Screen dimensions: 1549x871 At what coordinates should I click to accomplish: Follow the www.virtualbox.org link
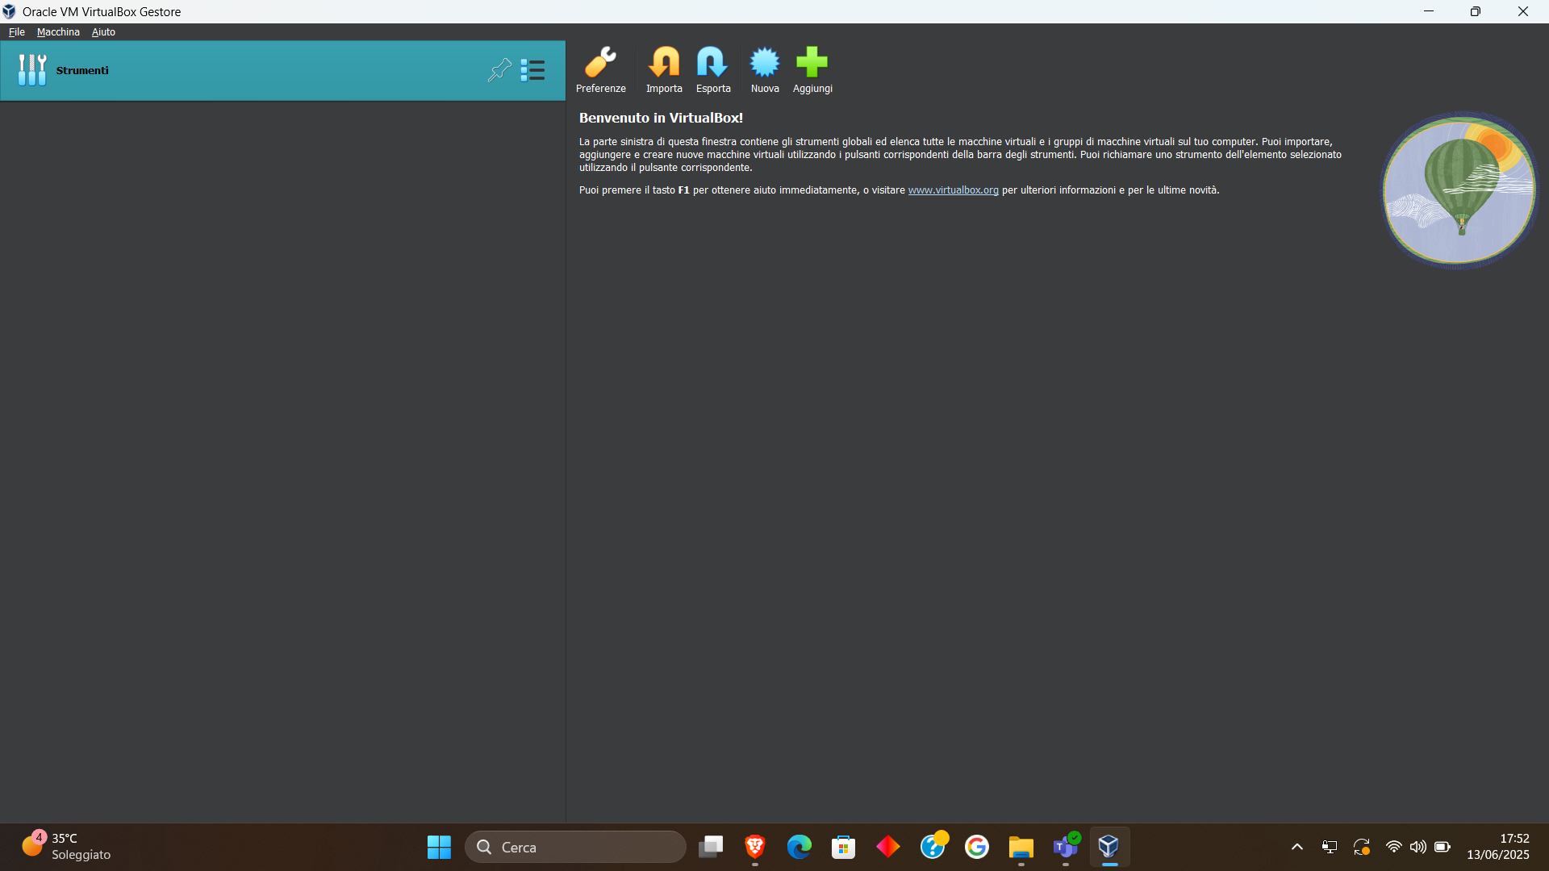click(953, 190)
